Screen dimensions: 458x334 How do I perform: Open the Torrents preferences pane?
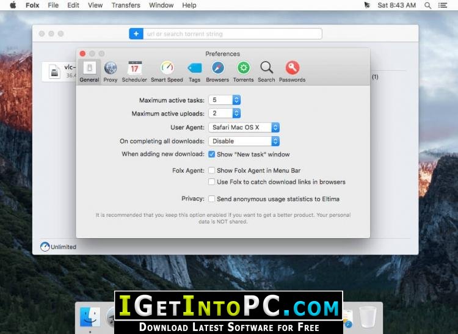click(243, 72)
